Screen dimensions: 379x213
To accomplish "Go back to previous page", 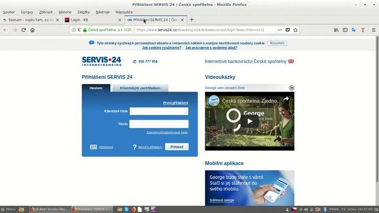I will [x=5, y=30].
